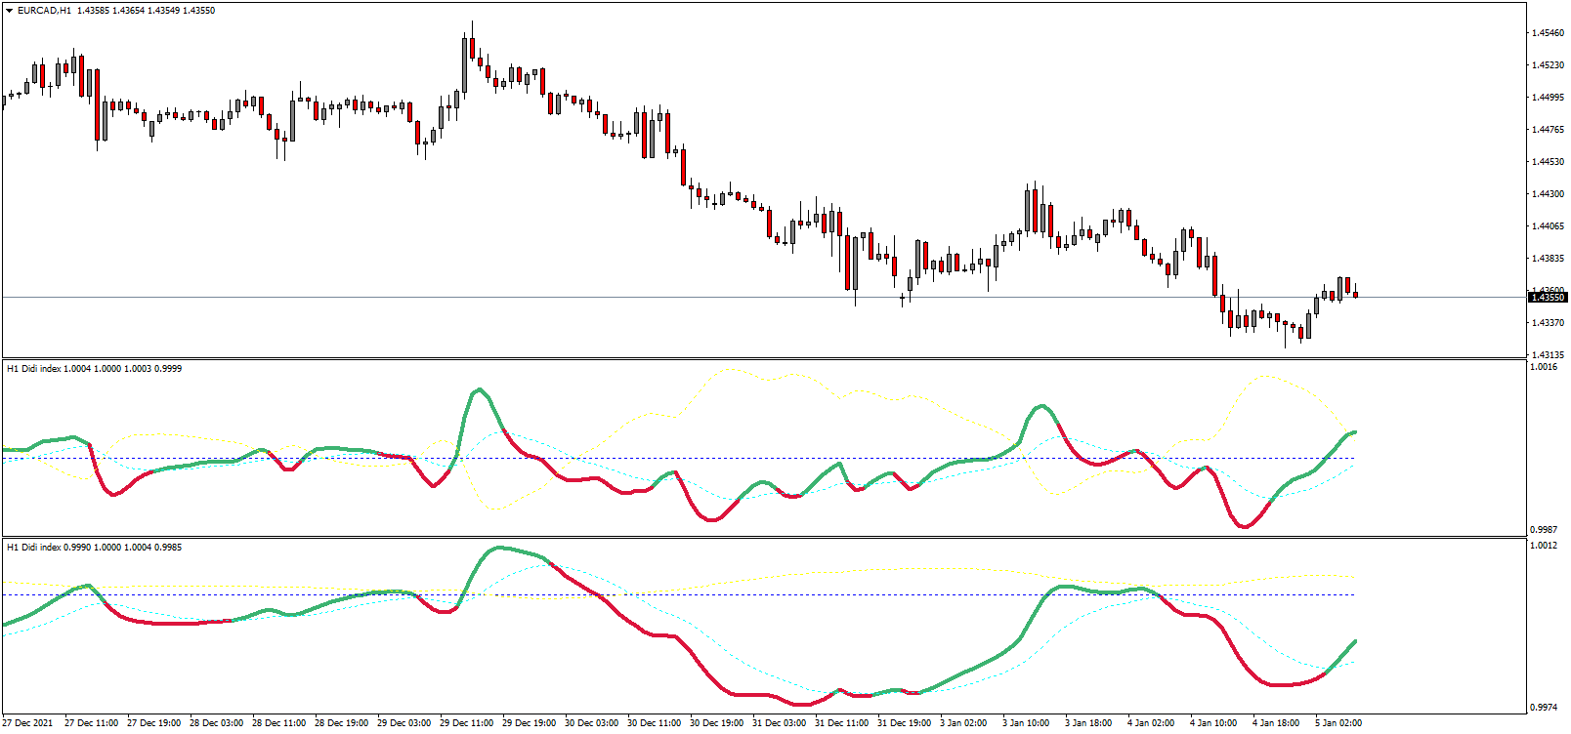Click the 0.9974 indicator scale value
The image size is (1571, 734).
point(1544,708)
